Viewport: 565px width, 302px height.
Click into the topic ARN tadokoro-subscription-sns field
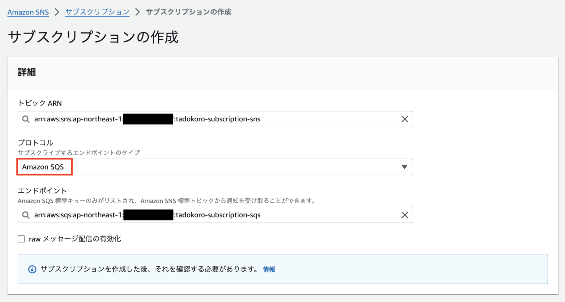point(217,119)
